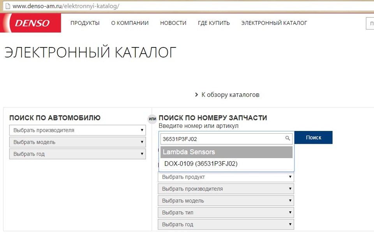Open Выбрать год dropdown under vehicle search

coord(78,154)
